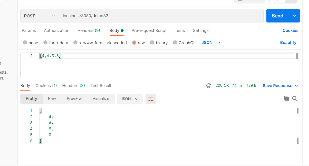Screen dimensions: 309x166
Task: Open the Headers (9) request tab
Action: click(x=89, y=31)
